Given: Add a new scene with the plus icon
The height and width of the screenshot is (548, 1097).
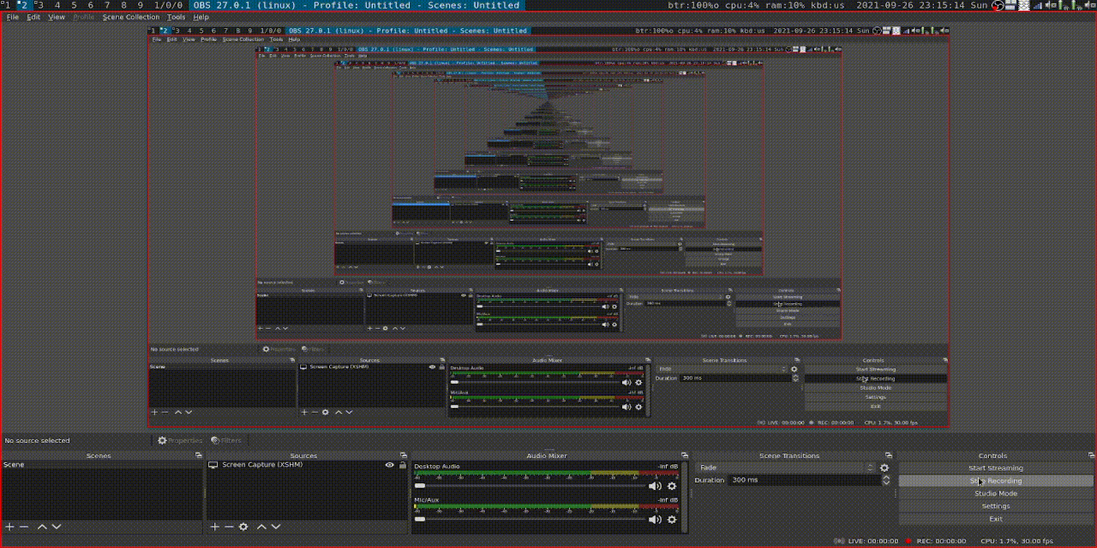Looking at the screenshot, I should [x=10, y=527].
